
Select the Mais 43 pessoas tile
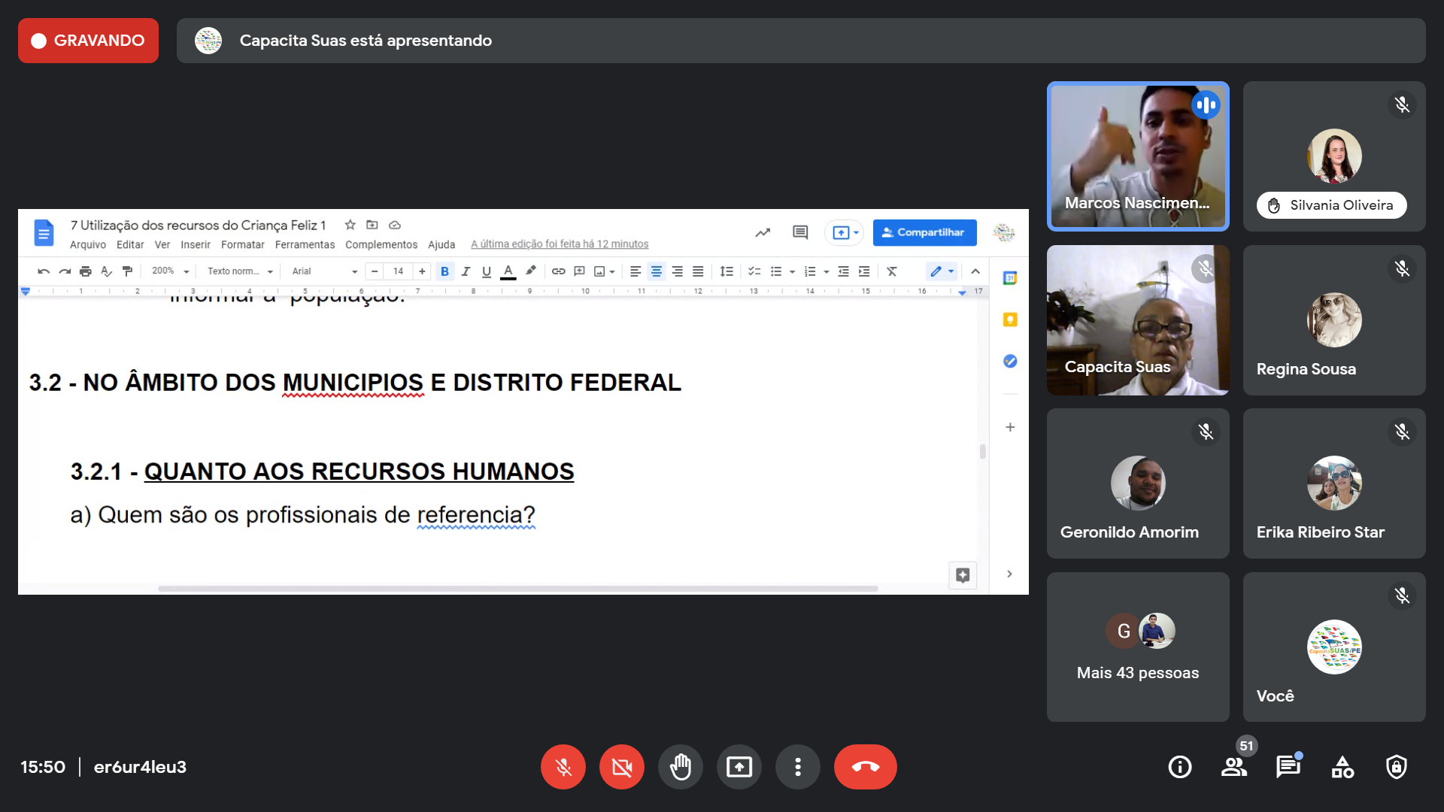click(x=1138, y=647)
